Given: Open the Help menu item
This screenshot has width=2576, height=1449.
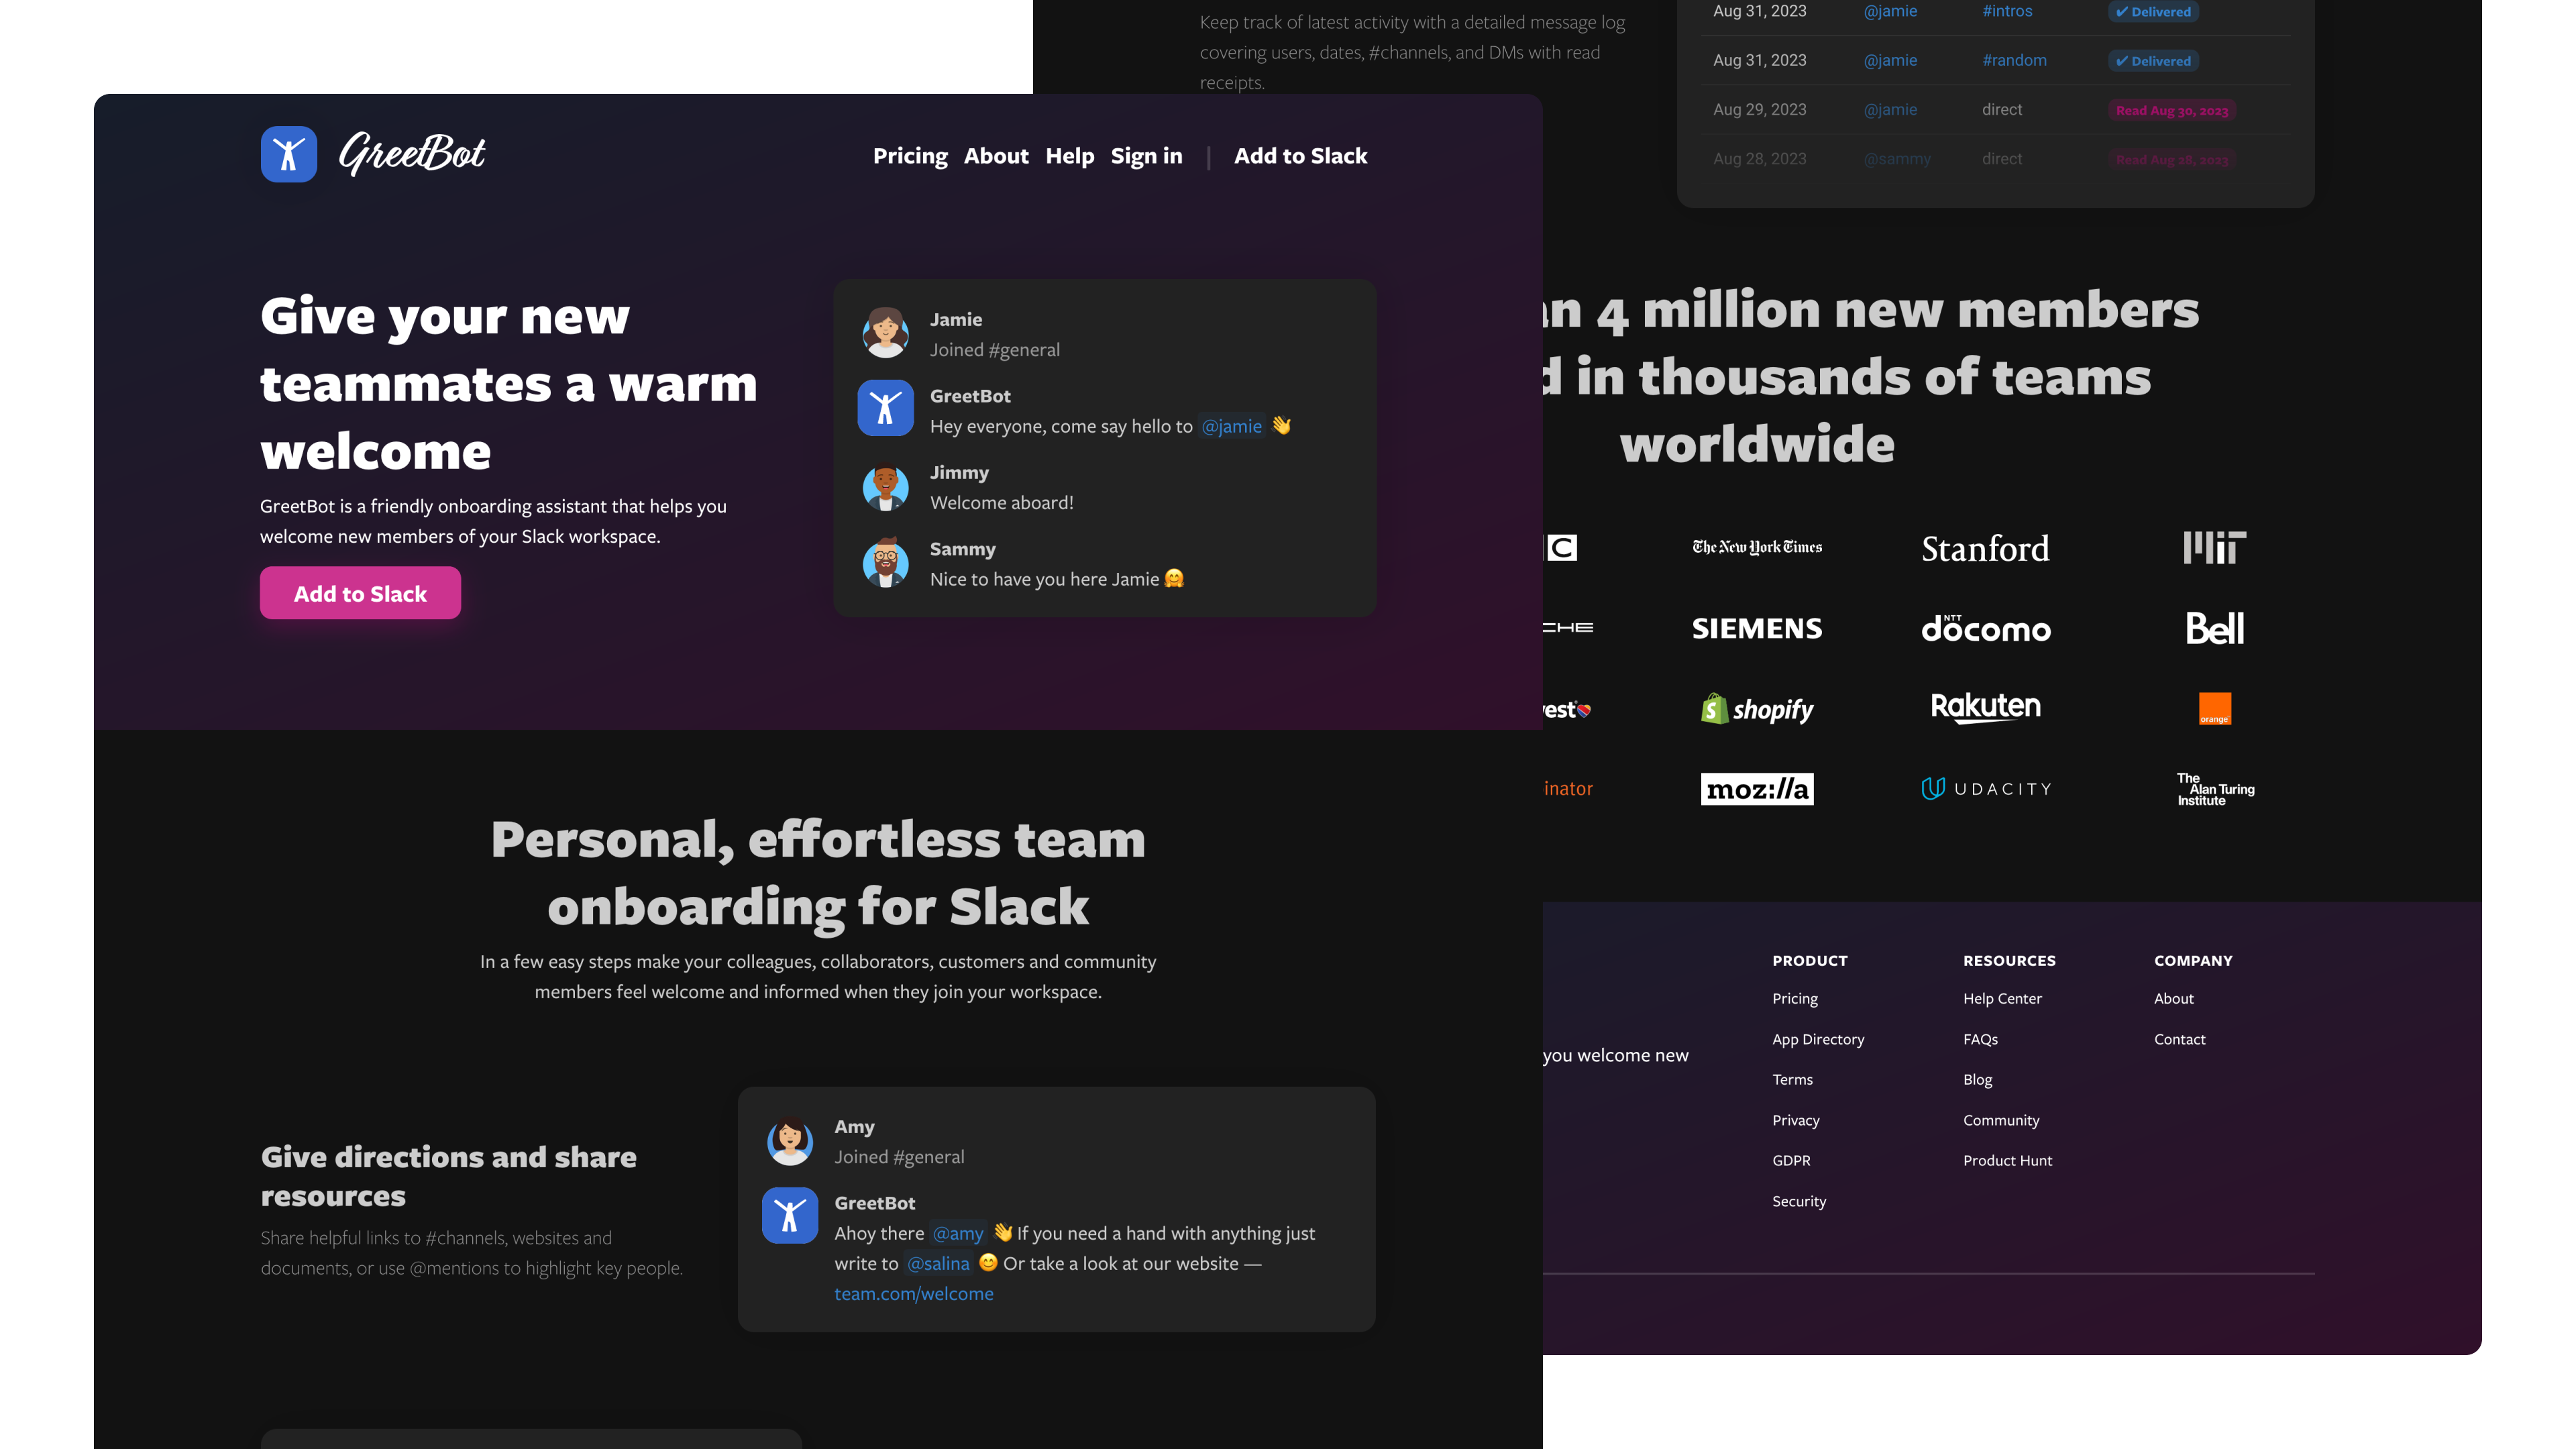Looking at the screenshot, I should (1070, 156).
